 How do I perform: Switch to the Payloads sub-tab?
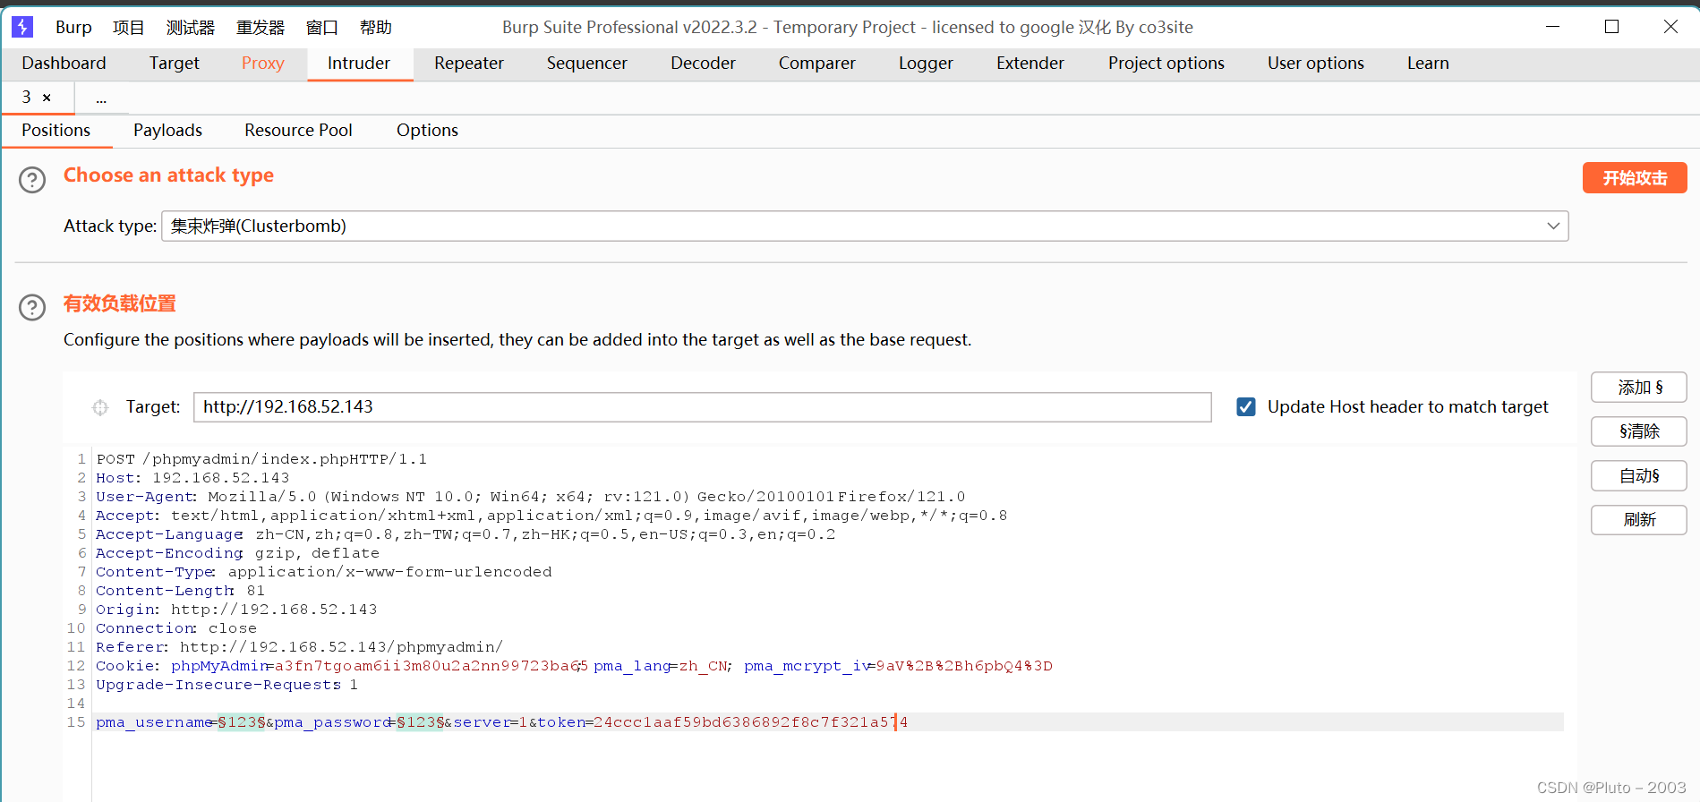pos(167,131)
